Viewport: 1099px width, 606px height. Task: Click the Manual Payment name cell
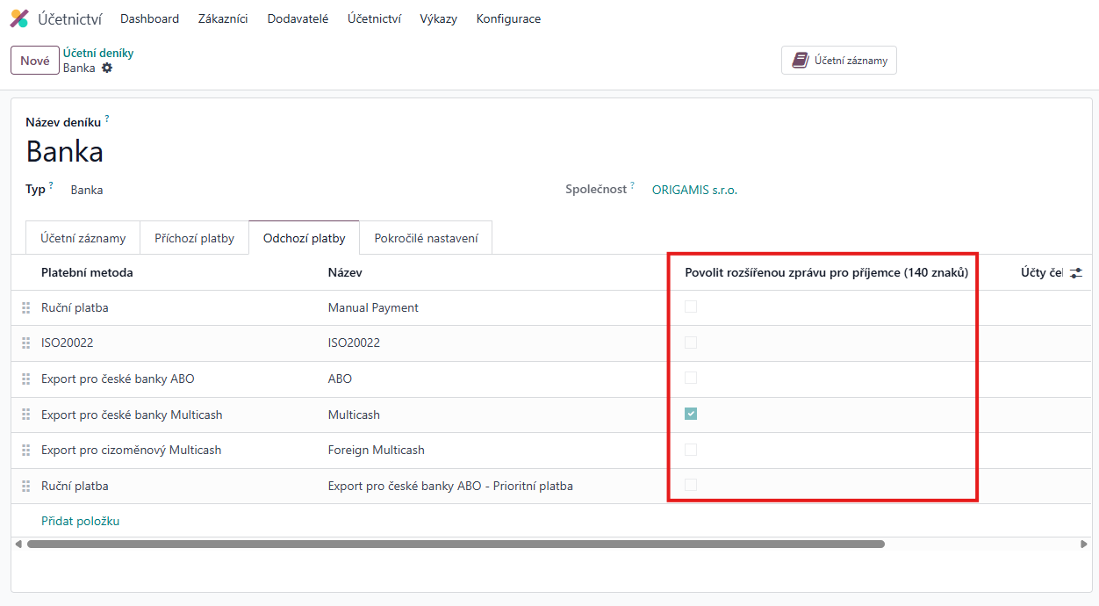click(373, 307)
